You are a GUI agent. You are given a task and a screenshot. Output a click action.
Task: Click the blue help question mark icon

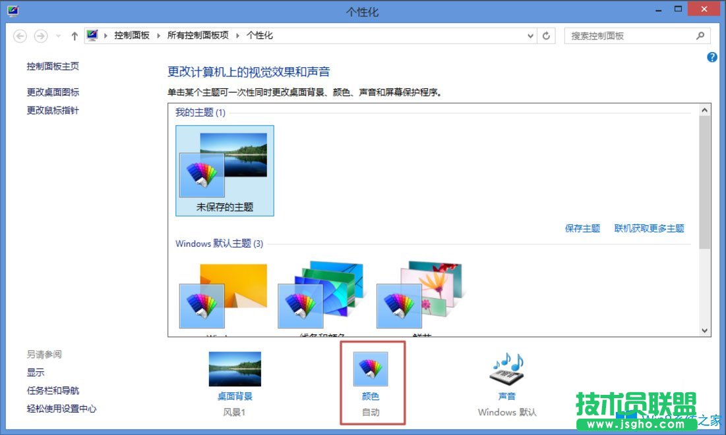click(x=711, y=57)
